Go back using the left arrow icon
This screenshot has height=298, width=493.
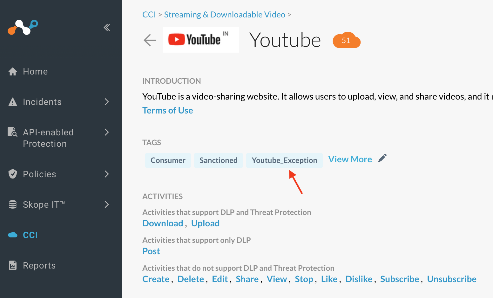point(150,40)
